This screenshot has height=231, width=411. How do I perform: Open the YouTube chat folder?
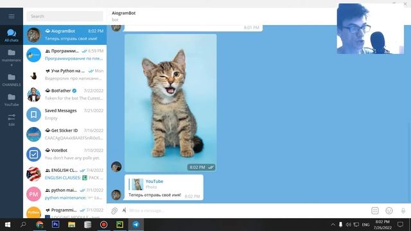point(12,100)
